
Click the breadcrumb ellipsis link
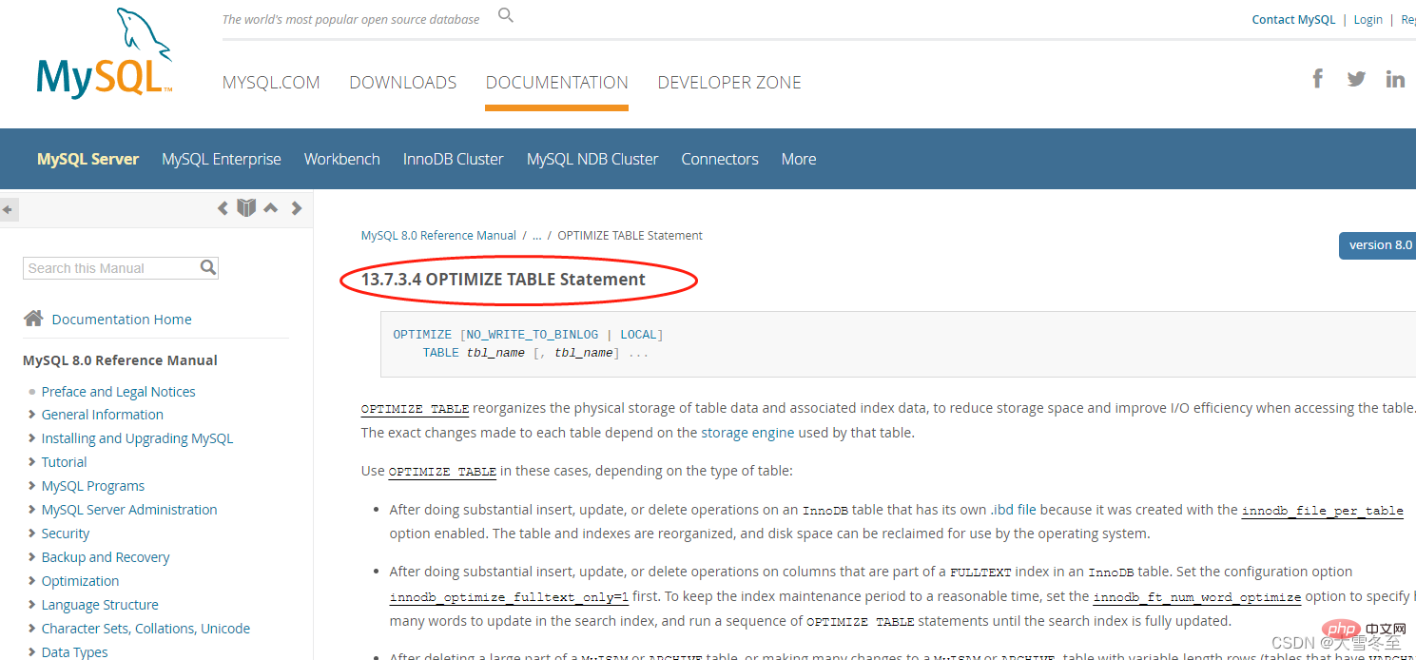pyautogui.click(x=537, y=236)
